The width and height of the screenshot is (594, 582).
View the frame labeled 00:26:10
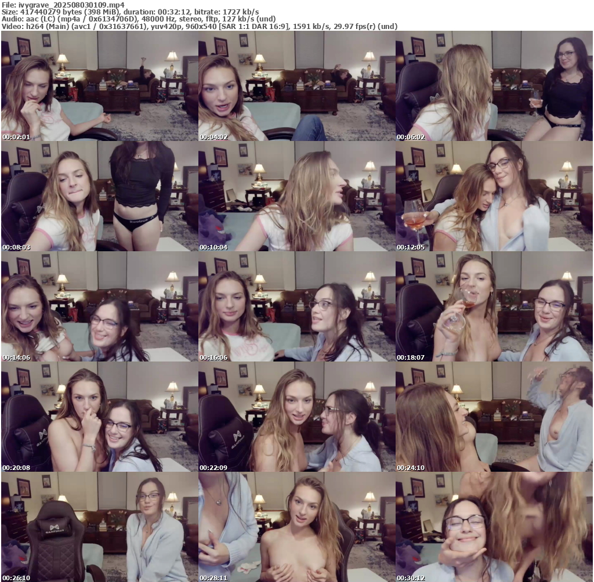coord(100,527)
